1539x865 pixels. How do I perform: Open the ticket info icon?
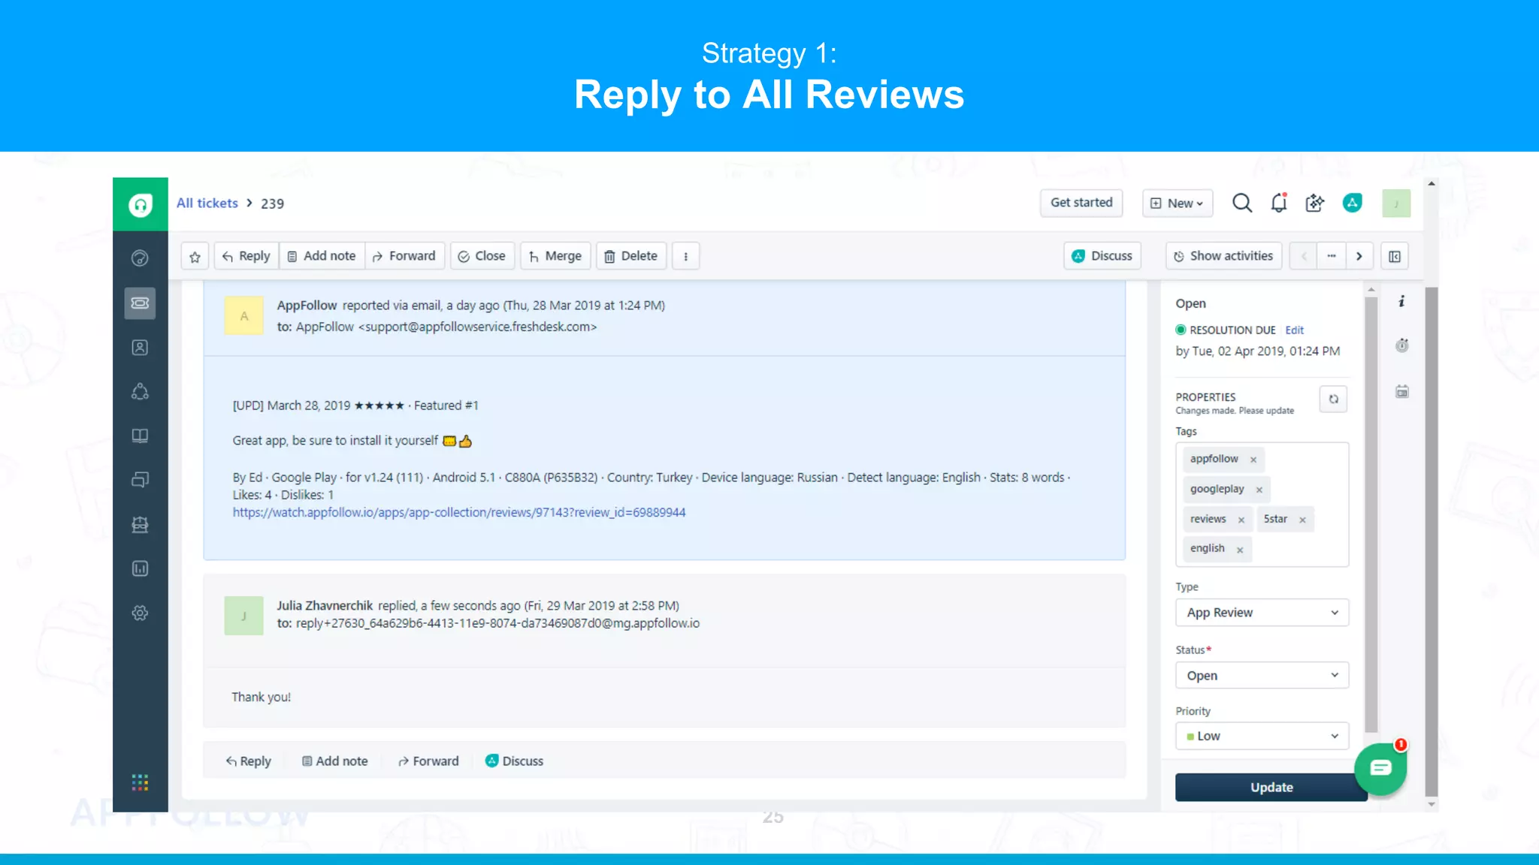[x=1401, y=302]
